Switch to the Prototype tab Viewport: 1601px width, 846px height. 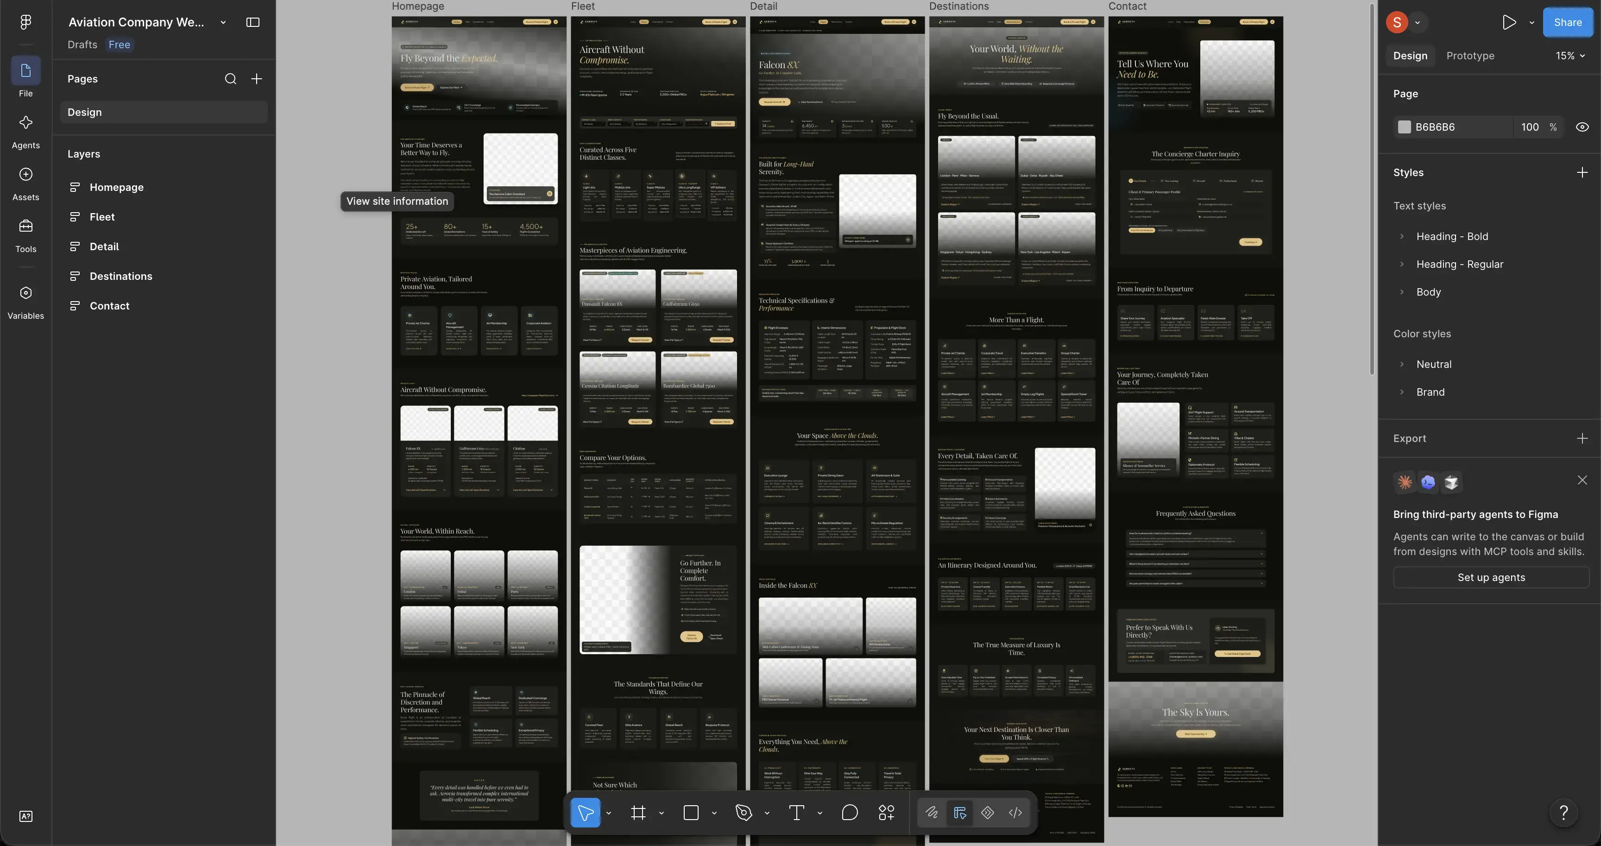tap(1470, 56)
